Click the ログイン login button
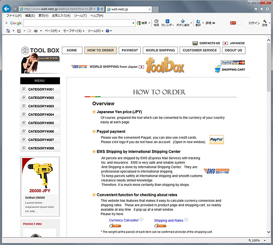The width and height of the screenshot is (273, 245). [254, 23]
